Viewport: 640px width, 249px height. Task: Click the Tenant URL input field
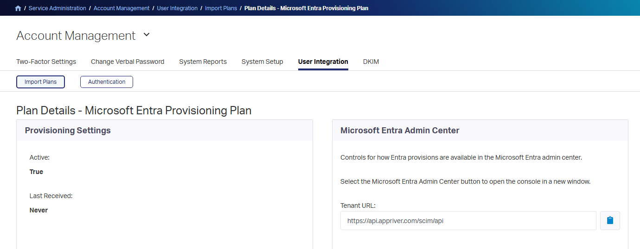pos(468,221)
